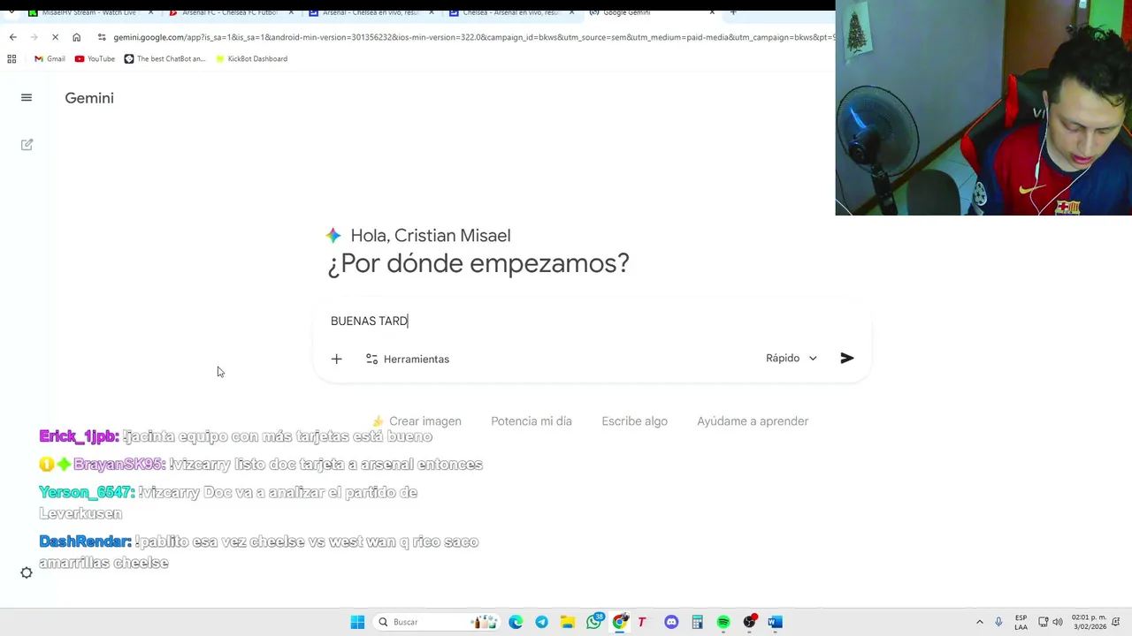Open Telegram from the taskbar

click(541, 622)
